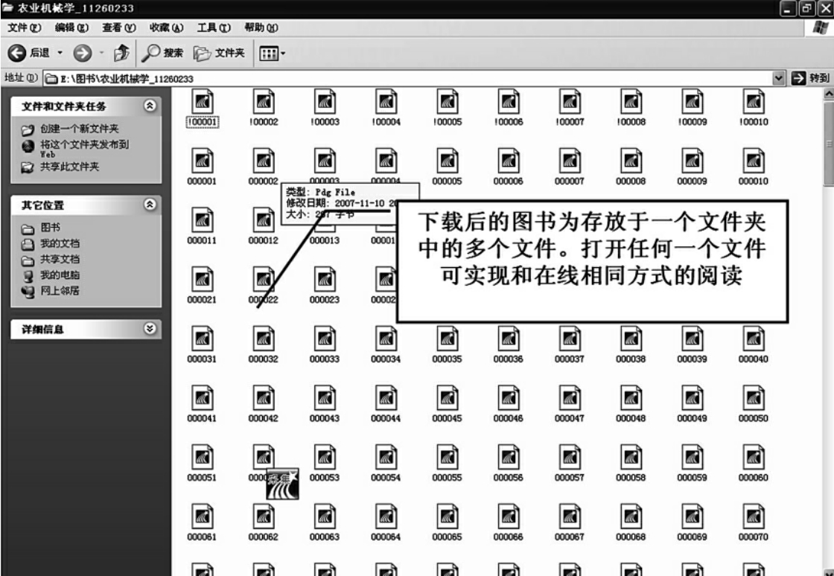This screenshot has width=834, height=576.
Task: Expand the 详细信息 panel
Action: tap(150, 328)
